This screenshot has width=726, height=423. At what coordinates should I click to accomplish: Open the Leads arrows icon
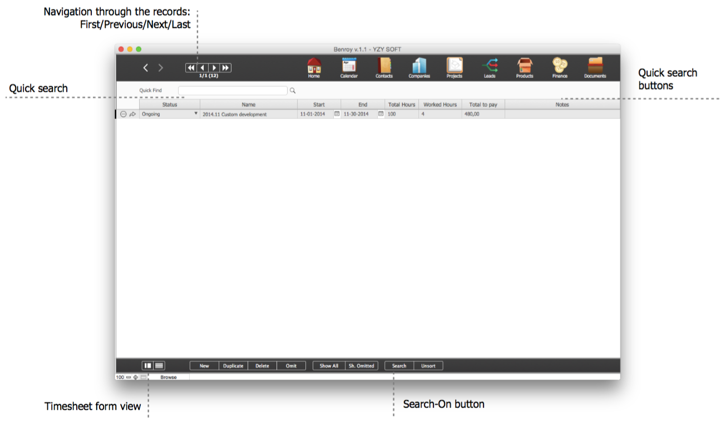coord(490,66)
